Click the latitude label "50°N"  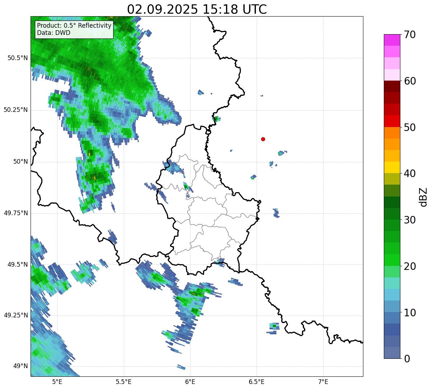(x=20, y=162)
